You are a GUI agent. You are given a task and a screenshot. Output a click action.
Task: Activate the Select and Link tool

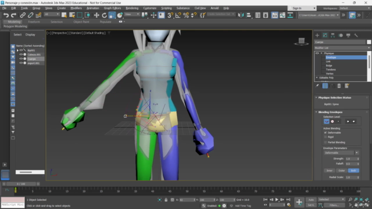(23, 15)
